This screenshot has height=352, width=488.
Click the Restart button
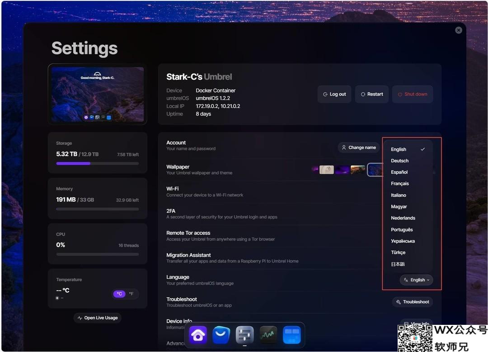(x=371, y=94)
